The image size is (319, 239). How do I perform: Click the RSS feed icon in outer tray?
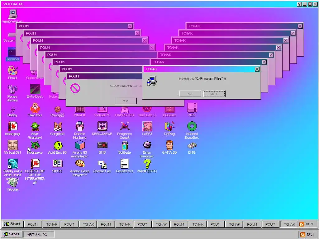point(303,234)
